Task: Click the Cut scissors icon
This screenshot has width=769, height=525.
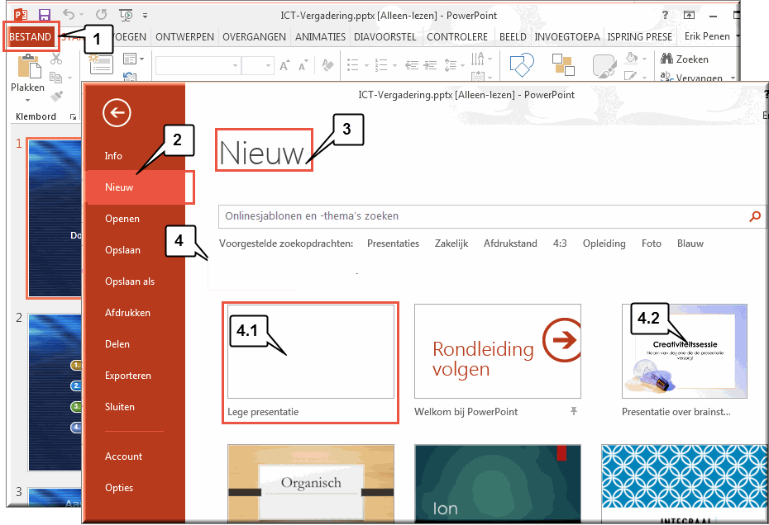Action: (56, 59)
